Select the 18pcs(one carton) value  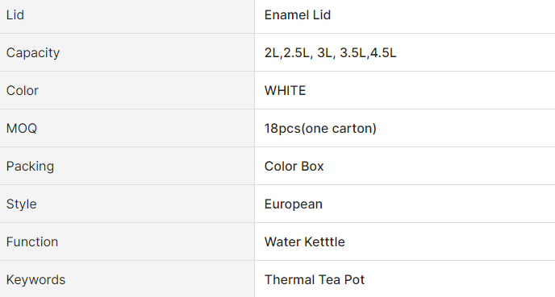click(x=320, y=129)
